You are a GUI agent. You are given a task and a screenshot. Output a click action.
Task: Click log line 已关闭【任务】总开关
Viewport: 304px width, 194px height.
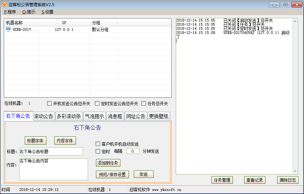coord(244,25)
